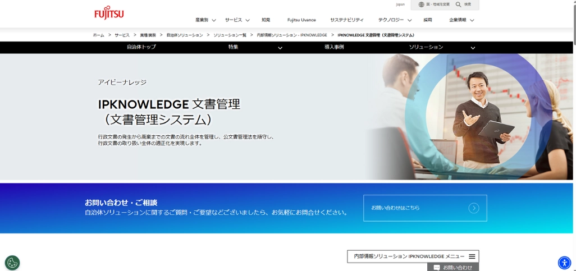Screen dimensions: 576x271
Task: Click the chat bubble icon by お問い合わせ
Action: click(x=437, y=268)
